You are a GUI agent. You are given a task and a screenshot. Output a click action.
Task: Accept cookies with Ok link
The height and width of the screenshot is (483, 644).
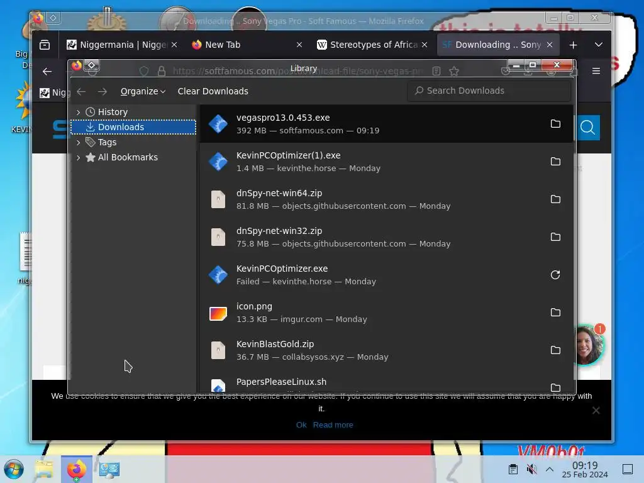click(x=301, y=425)
